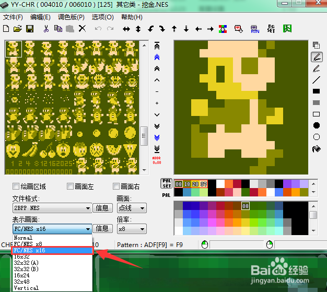Open the 调色版(P) menu

click(71, 17)
